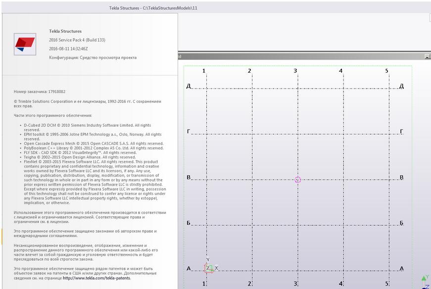
Task: Open the tekla.com/tekla-patents link
Action: pyautogui.click(x=96, y=278)
